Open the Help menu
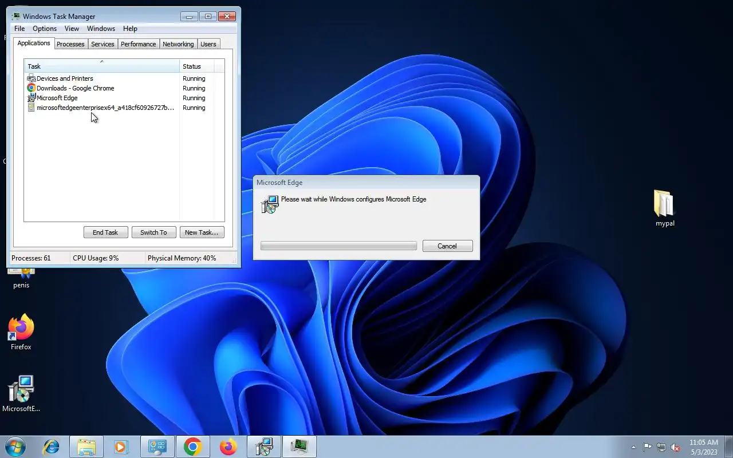The image size is (733, 458). [x=130, y=29]
